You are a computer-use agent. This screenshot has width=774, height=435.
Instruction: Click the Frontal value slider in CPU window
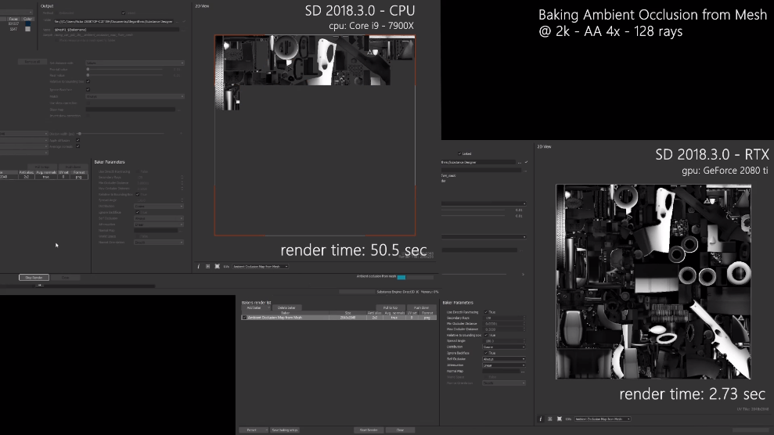(x=125, y=70)
